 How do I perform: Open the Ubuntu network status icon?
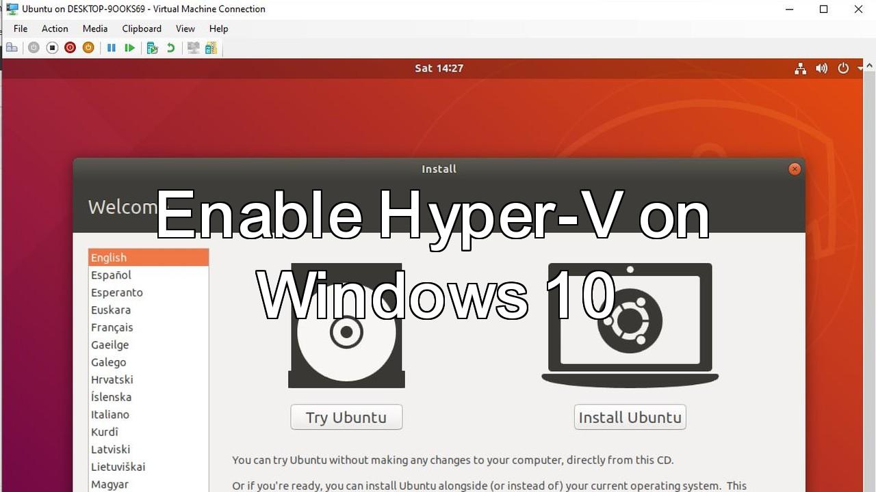click(x=800, y=68)
